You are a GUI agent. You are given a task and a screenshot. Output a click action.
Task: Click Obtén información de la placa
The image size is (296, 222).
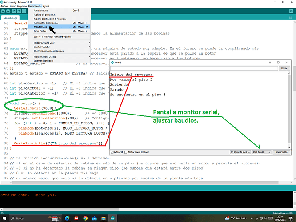(59, 51)
